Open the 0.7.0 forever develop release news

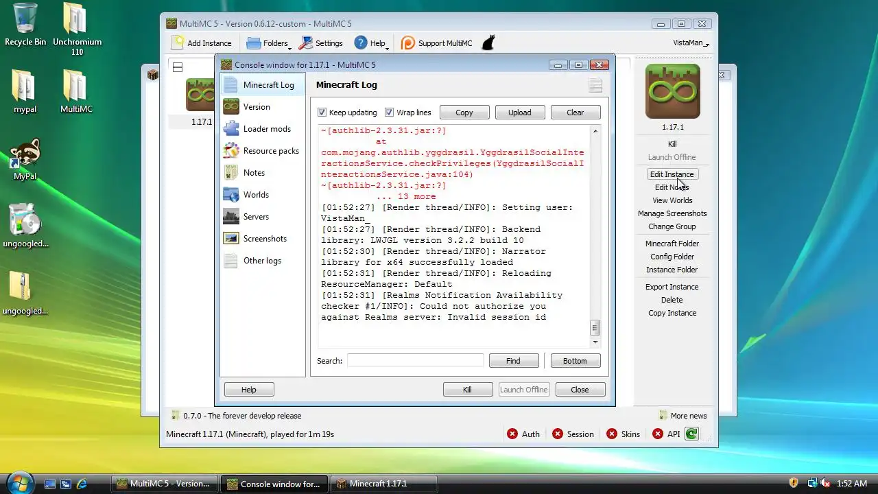[x=236, y=416]
